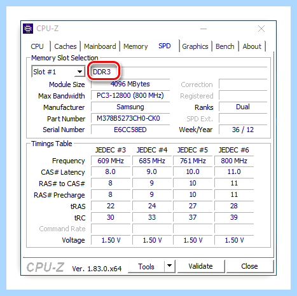Click the JEDEC #6 voltage 1.50 V cell
This screenshot has height=296, width=297.
pyautogui.click(x=234, y=240)
